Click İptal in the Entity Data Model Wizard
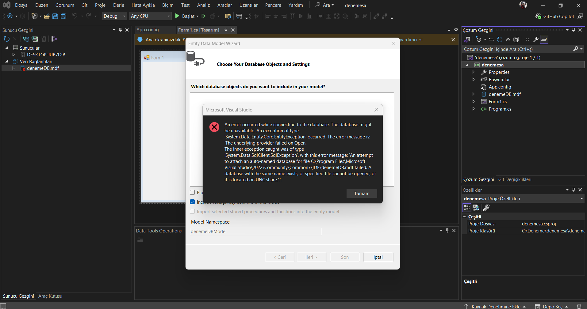Screen dimensions: 587x309 (x=378, y=257)
